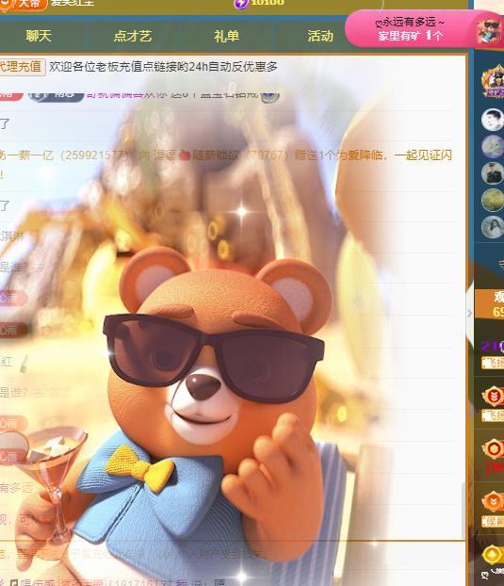Collapse the side panel with the arrow handle
Image resolution: width=504 pixels, height=586 pixels.
[470, 313]
